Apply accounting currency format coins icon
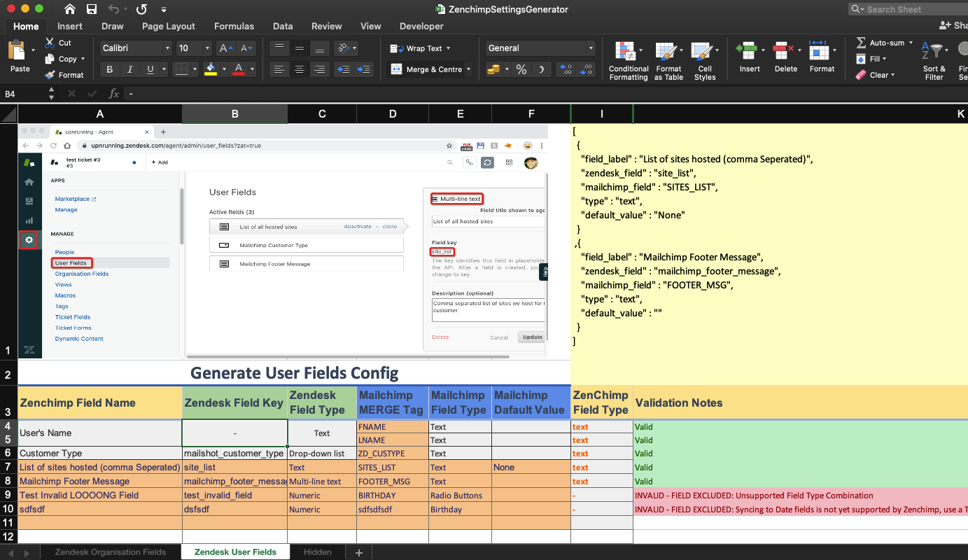Screen dimensions: 968x560 pyautogui.click(x=495, y=69)
